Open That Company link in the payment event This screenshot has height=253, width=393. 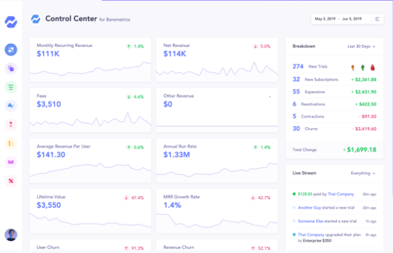[340, 194]
